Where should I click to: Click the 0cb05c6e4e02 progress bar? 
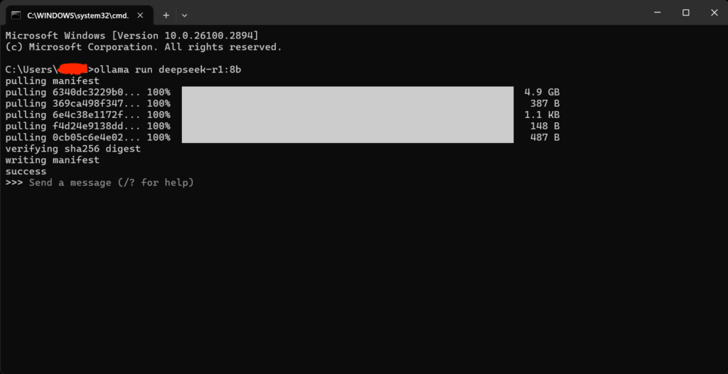tap(347, 137)
